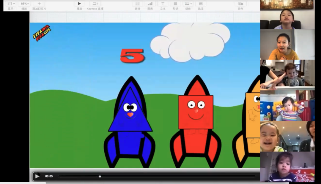This screenshot has height=184, width=321.
Task: Select the bottom participant video of the little girl
Action: pos(287,167)
